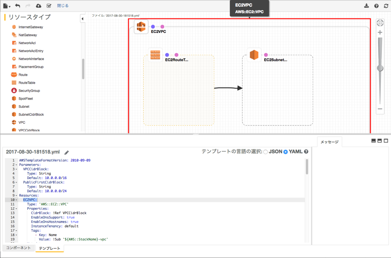Click the zoom out minus button
Image resolution: width=391 pixels, height=258 pixels.
coord(380,109)
